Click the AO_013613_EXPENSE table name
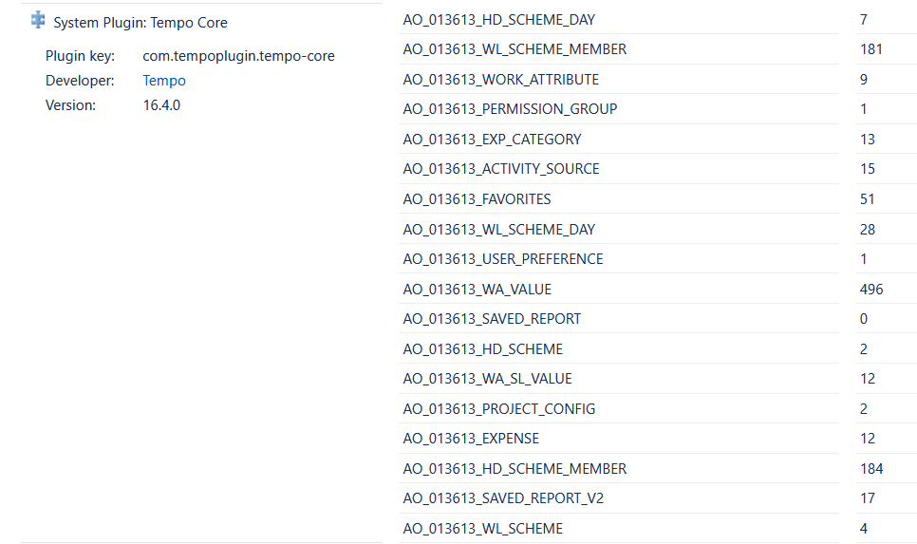Image resolution: width=917 pixels, height=544 pixels. coord(471,439)
